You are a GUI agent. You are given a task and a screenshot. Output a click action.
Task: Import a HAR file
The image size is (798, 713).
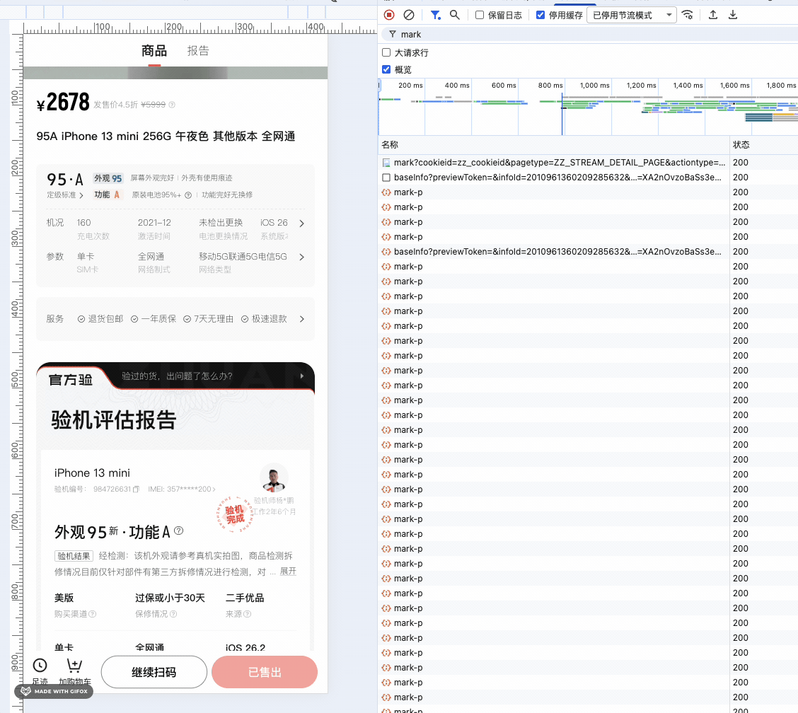pos(712,14)
